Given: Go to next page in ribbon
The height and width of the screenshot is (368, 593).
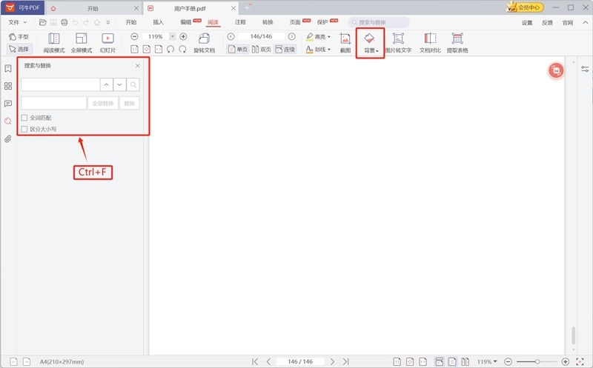Looking at the screenshot, I should point(291,36).
